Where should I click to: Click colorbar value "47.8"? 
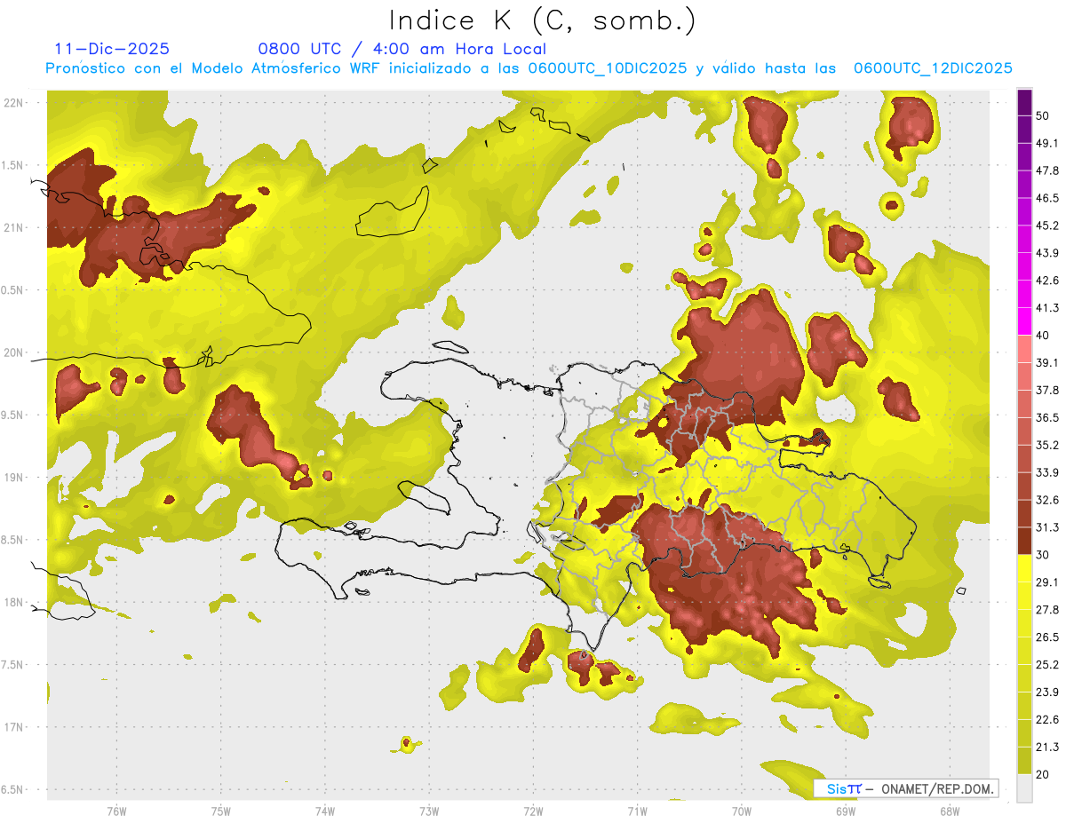[1048, 170]
